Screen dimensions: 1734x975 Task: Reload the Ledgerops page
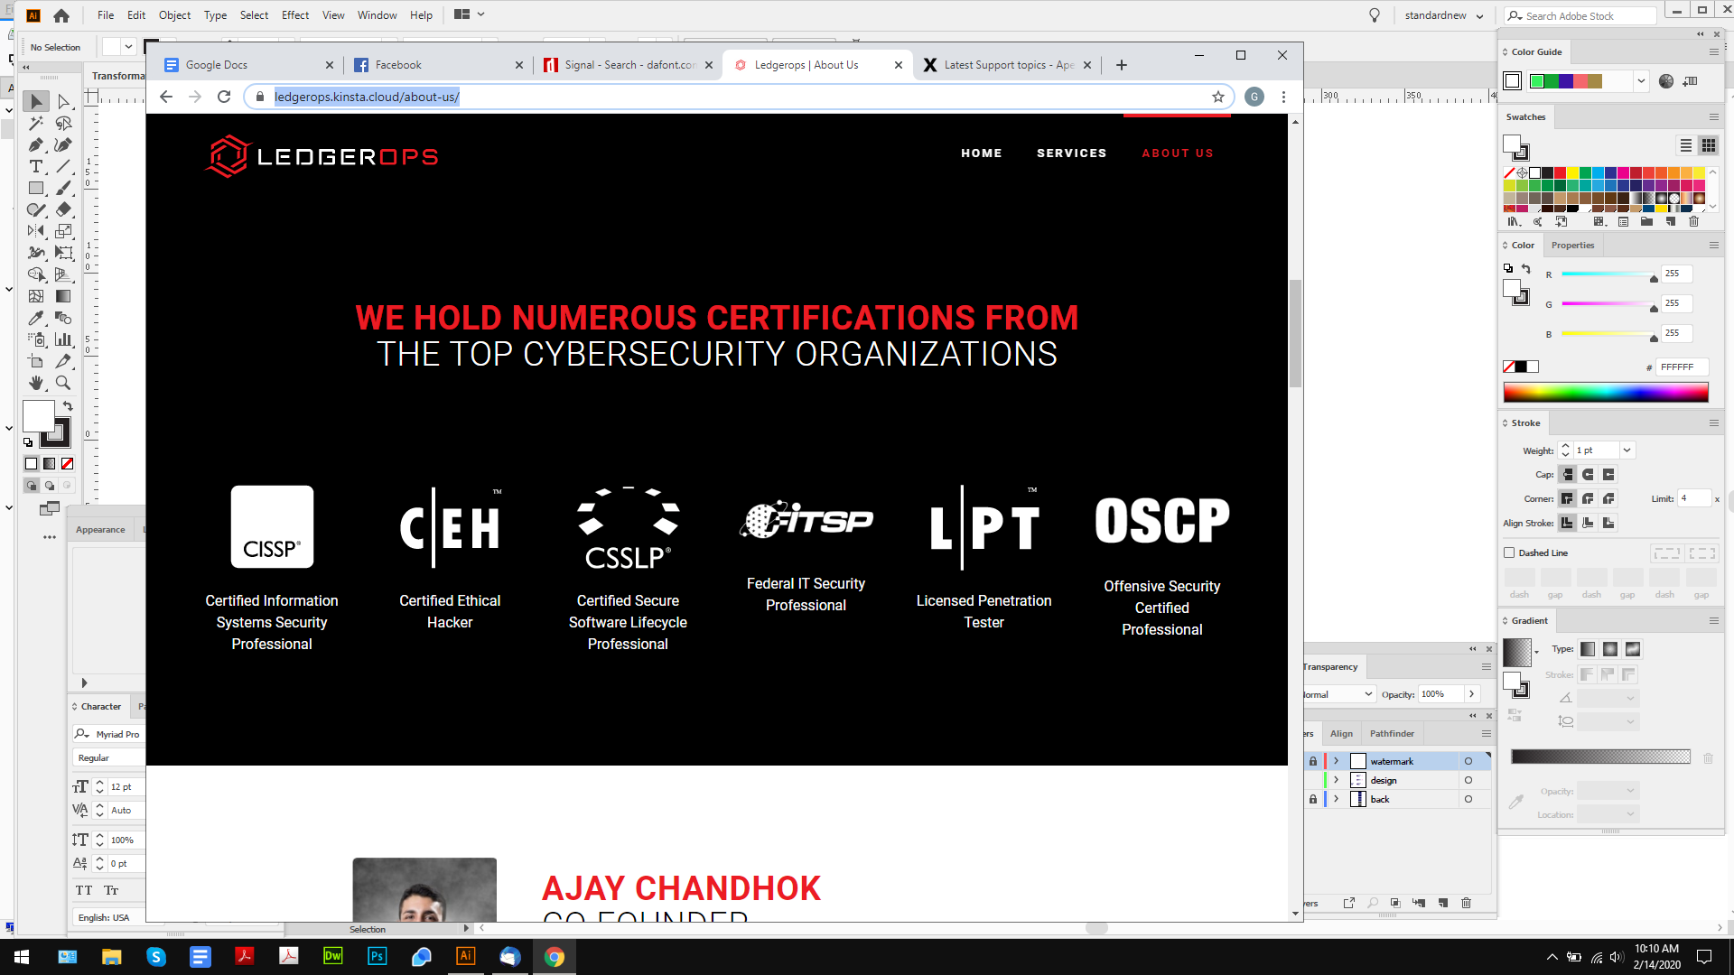[x=224, y=97]
